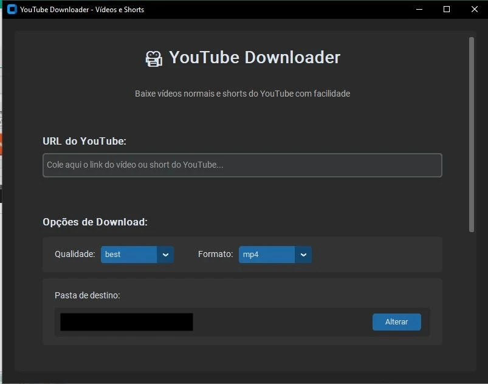488x384 pixels.
Task: Click the 'Baixe vídeos normais e shorts' subtitle
Action: tap(242, 94)
